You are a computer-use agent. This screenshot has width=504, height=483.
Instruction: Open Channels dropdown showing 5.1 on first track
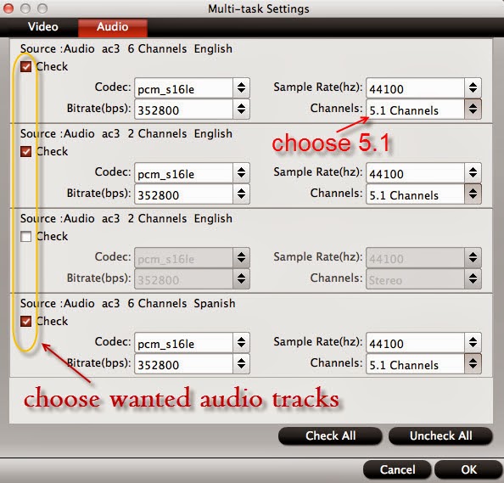(423, 109)
